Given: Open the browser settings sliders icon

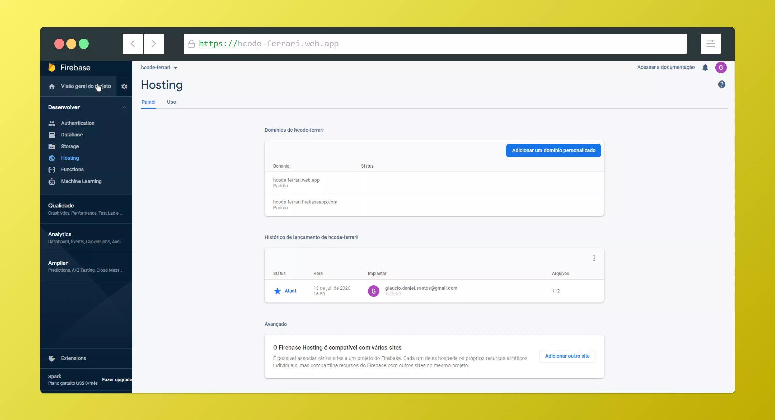Looking at the screenshot, I should [x=711, y=44].
